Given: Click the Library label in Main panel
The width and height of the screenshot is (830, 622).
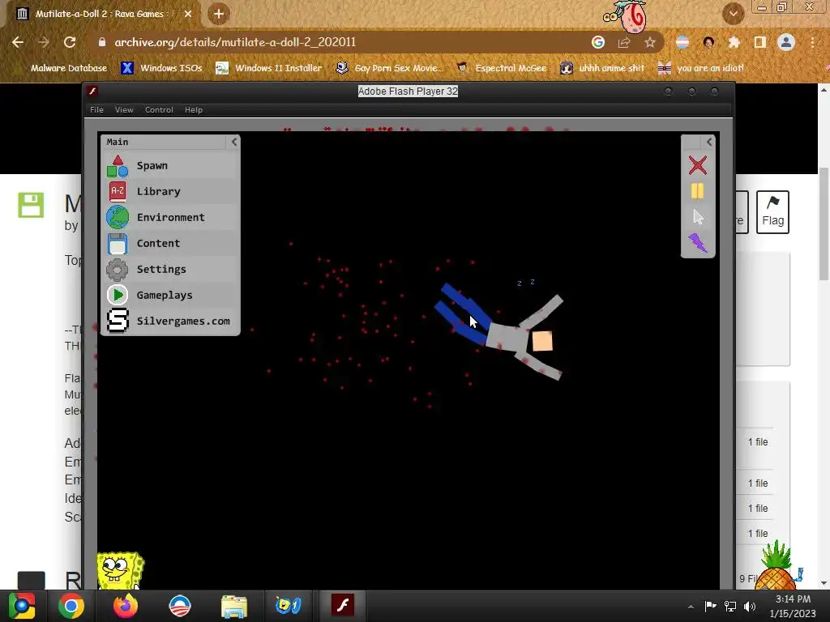Looking at the screenshot, I should pyautogui.click(x=159, y=191).
